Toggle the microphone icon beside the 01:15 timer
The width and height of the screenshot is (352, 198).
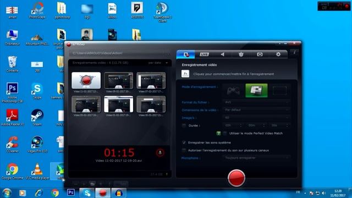tap(160, 153)
